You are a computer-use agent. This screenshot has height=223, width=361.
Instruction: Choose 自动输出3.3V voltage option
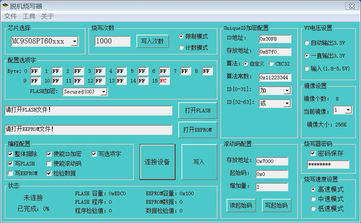307,43
